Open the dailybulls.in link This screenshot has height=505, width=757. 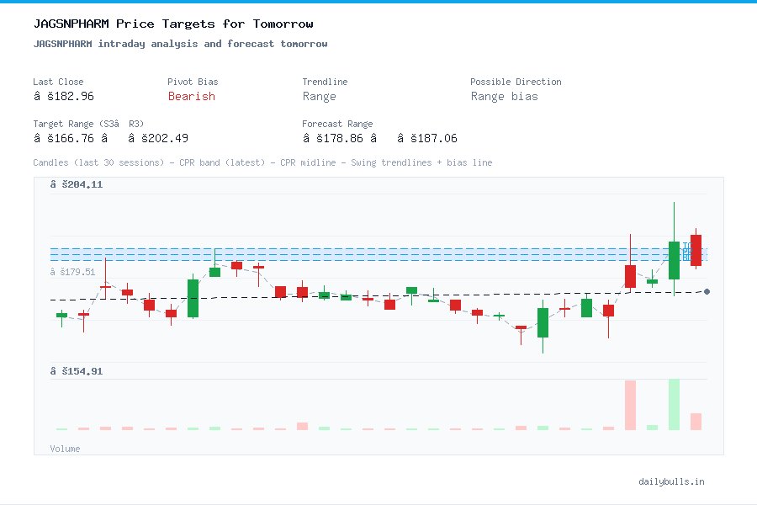click(x=671, y=481)
